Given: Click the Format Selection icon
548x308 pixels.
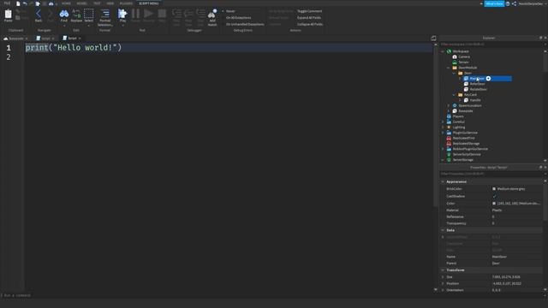Looking at the screenshot, I should pyautogui.click(x=104, y=14).
